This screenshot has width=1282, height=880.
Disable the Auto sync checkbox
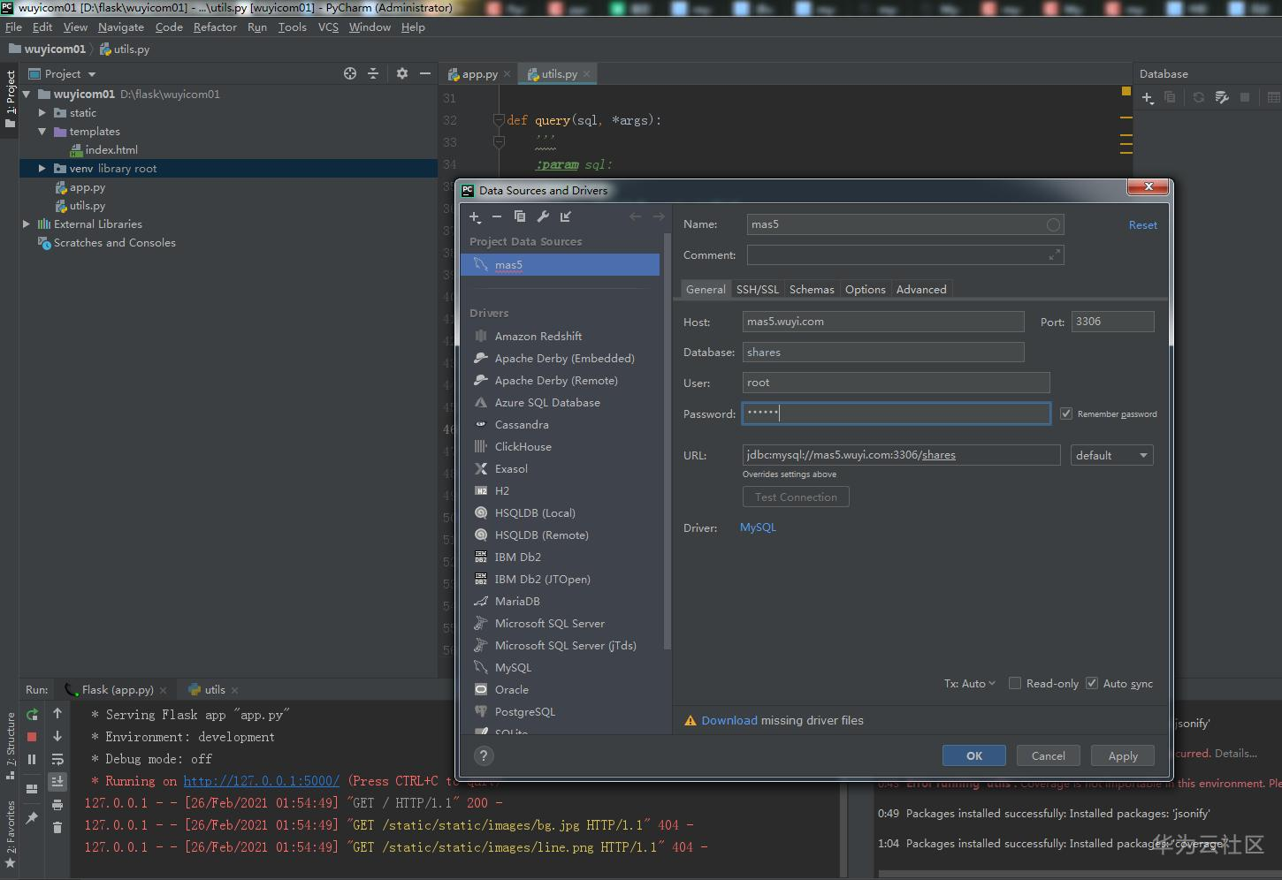click(x=1092, y=683)
